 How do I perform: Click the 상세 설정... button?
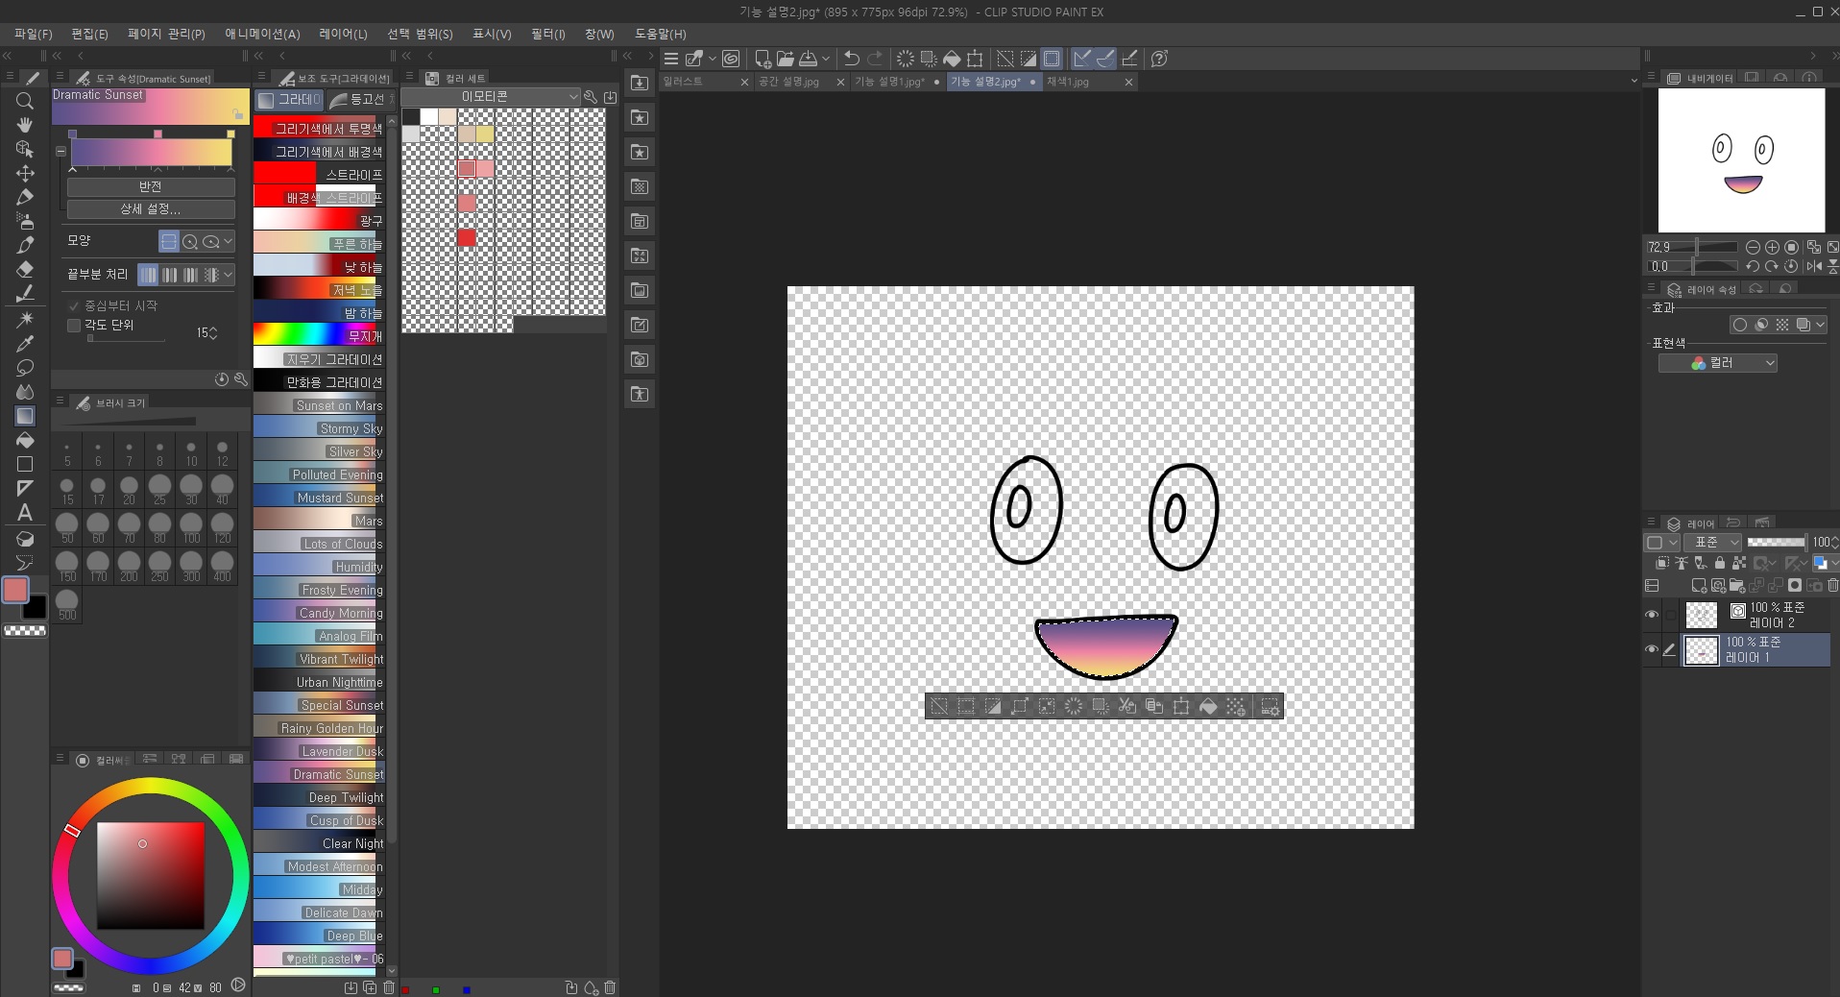pyautogui.click(x=151, y=208)
